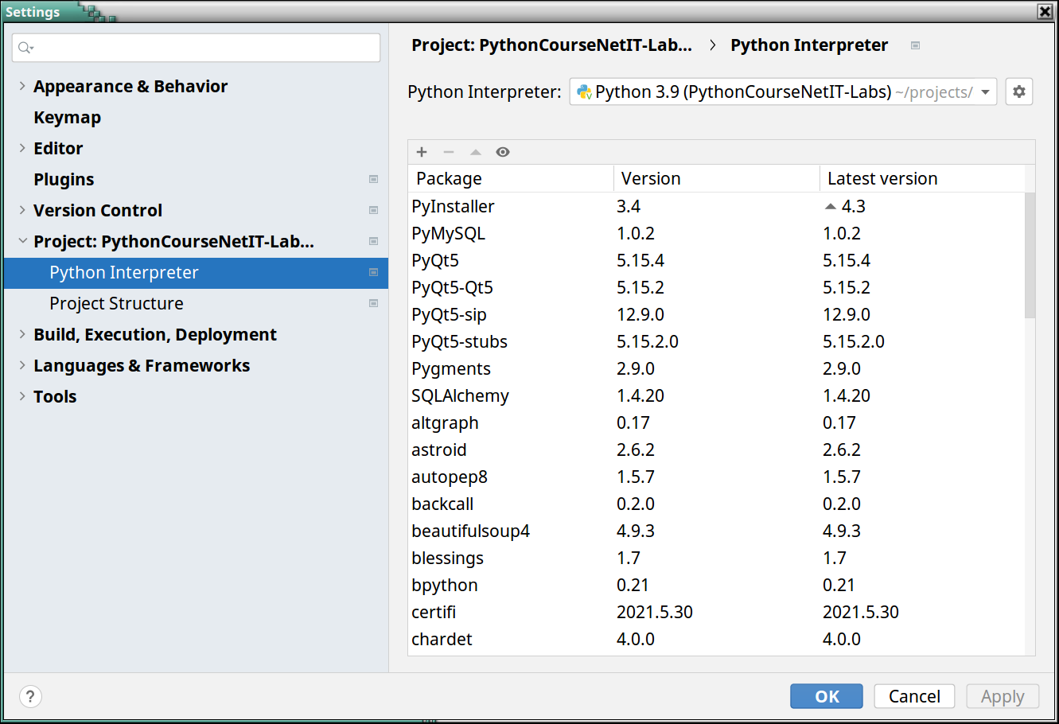Click the upgrade package arrow icon
Viewport: 1059px width, 724px height.
[476, 152]
